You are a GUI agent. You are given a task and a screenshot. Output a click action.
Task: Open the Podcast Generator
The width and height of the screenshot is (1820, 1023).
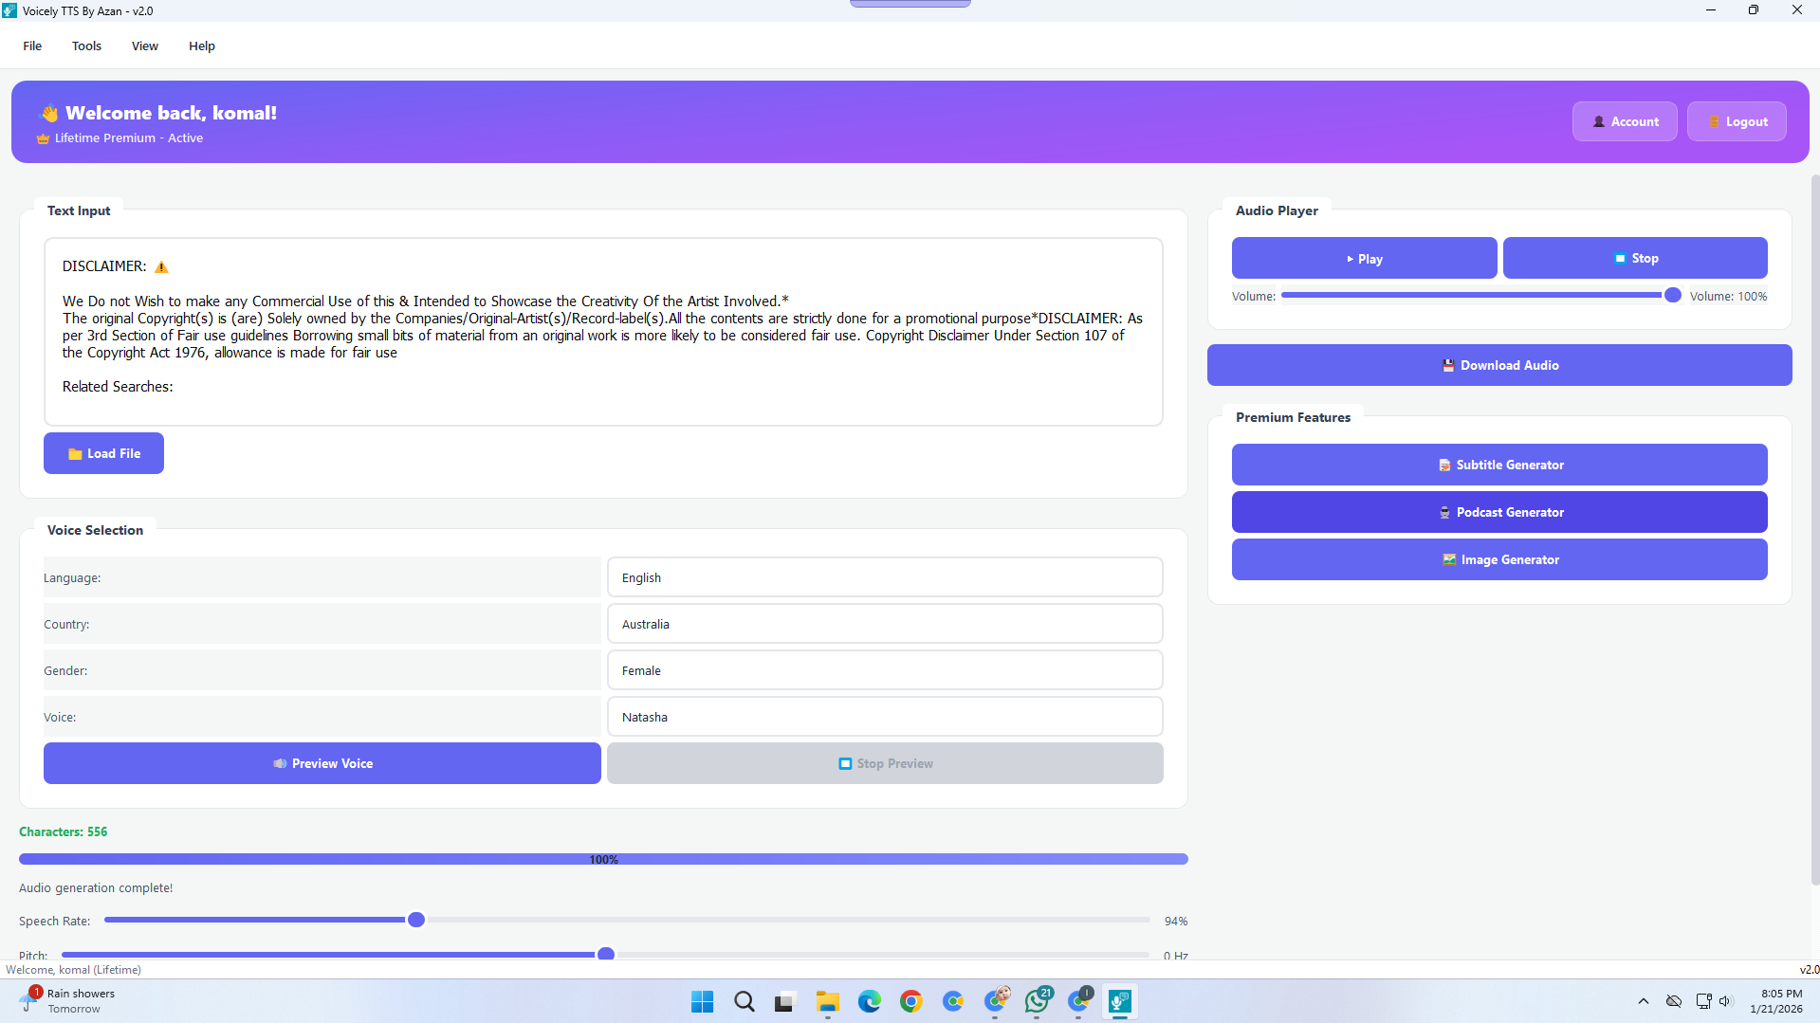[x=1498, y=511]
